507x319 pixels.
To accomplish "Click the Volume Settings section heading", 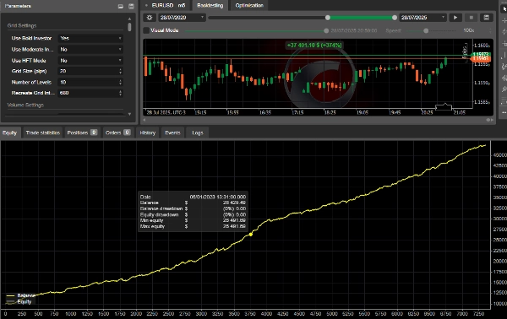I will point(25,105).
